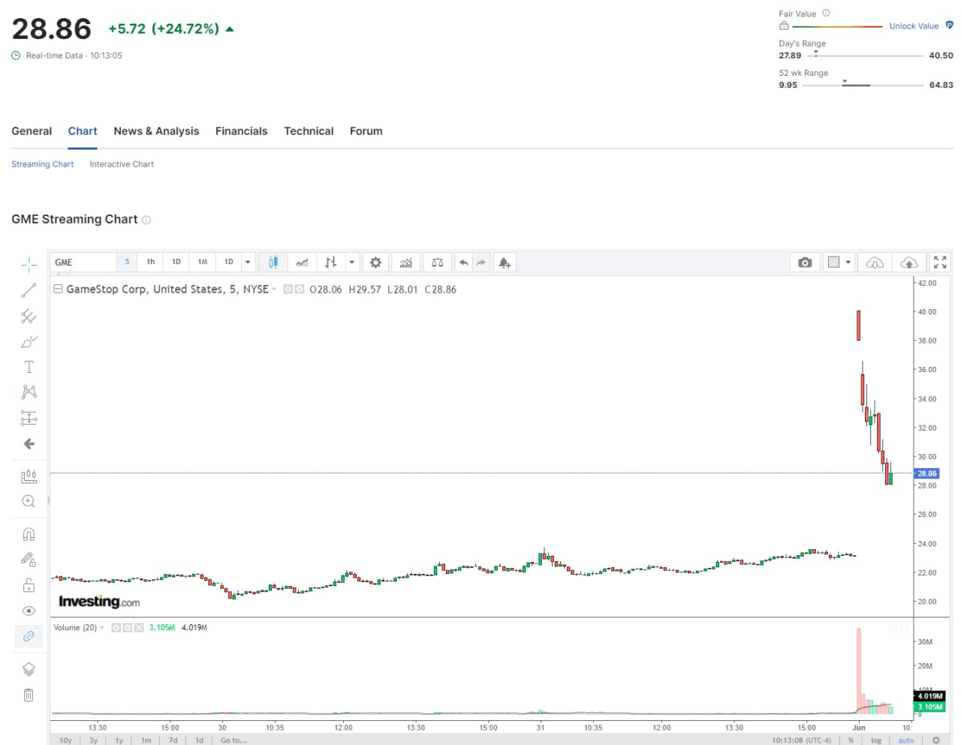Open the object tree layers icon
This screenshot has height=745, width=961.
pos(29,669)
